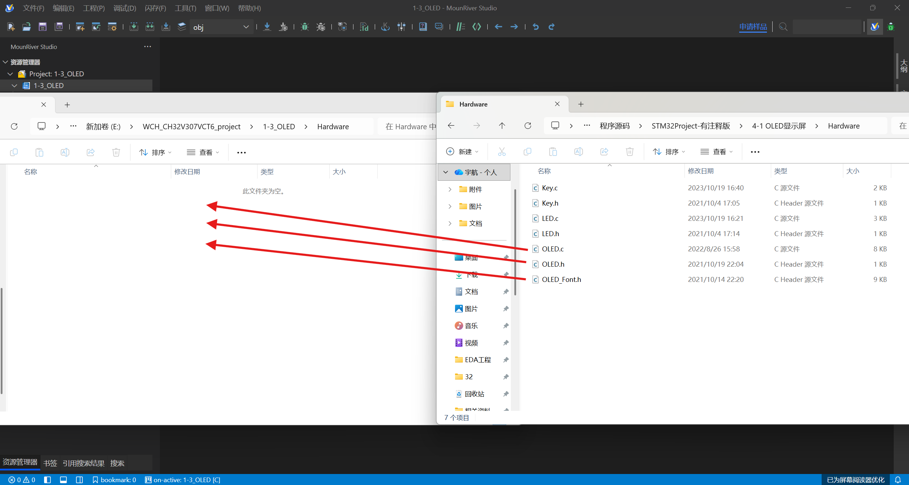
Task: Open the 编辑(E) menu
Action: [x=64, y=8]
